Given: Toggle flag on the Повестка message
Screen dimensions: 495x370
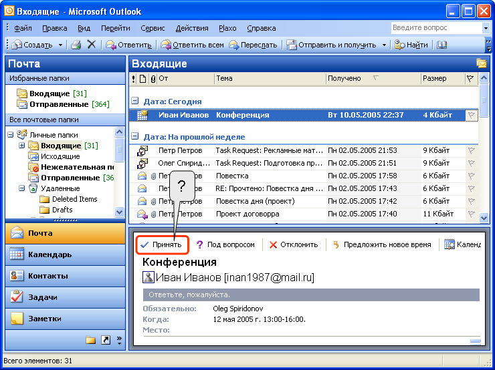Looking at the screenshot, I should pyautogui.click(x=472, y=176).
